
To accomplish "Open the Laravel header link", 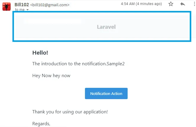I will tap(106, 27).
